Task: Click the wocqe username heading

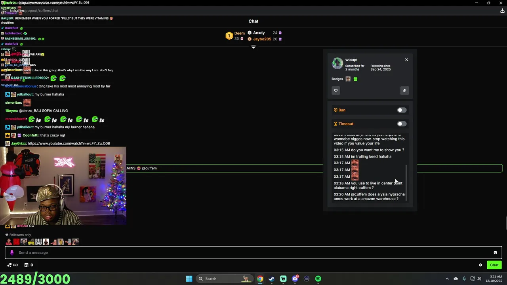Action: [x=351, y=60]
